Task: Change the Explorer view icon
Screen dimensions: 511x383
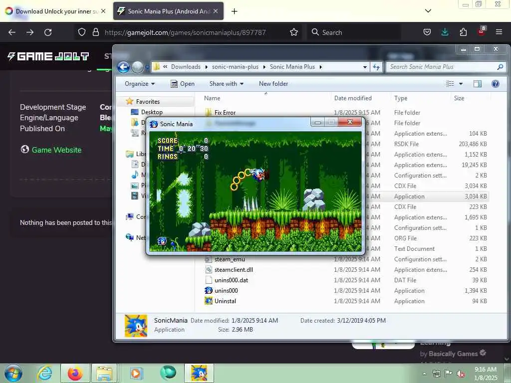Action: pos(450,84)
